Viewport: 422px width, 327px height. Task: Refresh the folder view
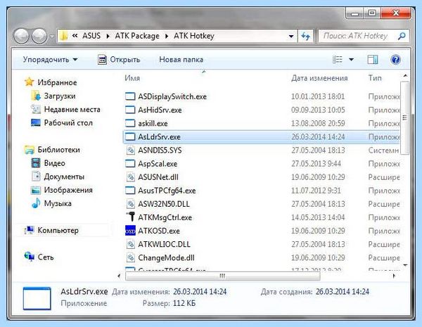[305, 36]
